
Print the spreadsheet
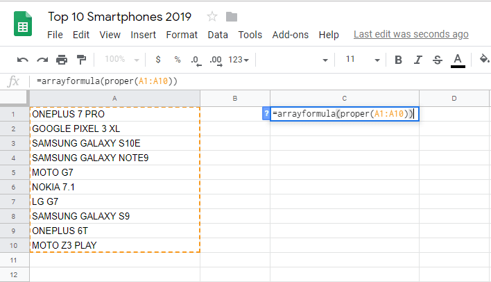pos(62,60)
